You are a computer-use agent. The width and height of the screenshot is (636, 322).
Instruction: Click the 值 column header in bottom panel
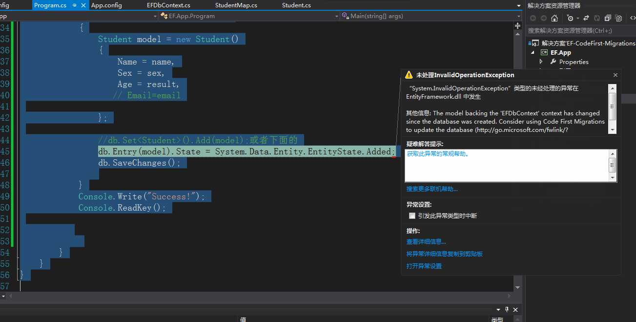243,320
